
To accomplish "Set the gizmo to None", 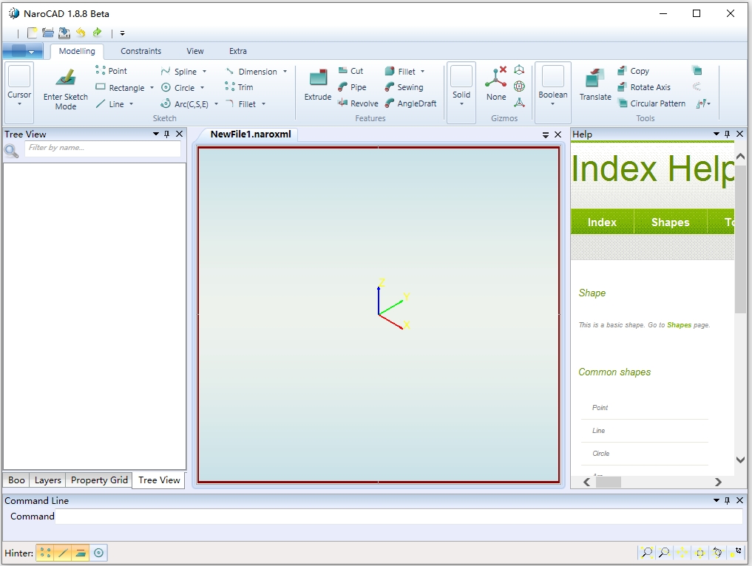I will pos(496,84).
